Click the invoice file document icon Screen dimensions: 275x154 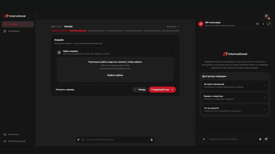(x=59, y=52)
